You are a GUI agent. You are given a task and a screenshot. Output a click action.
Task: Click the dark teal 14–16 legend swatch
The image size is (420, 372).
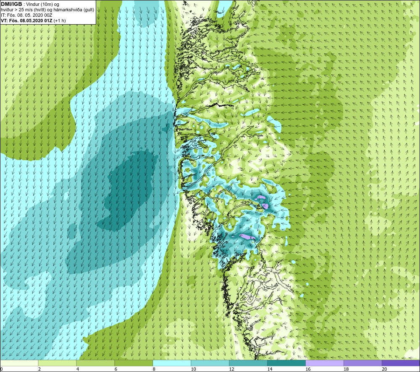coord(286,363)
